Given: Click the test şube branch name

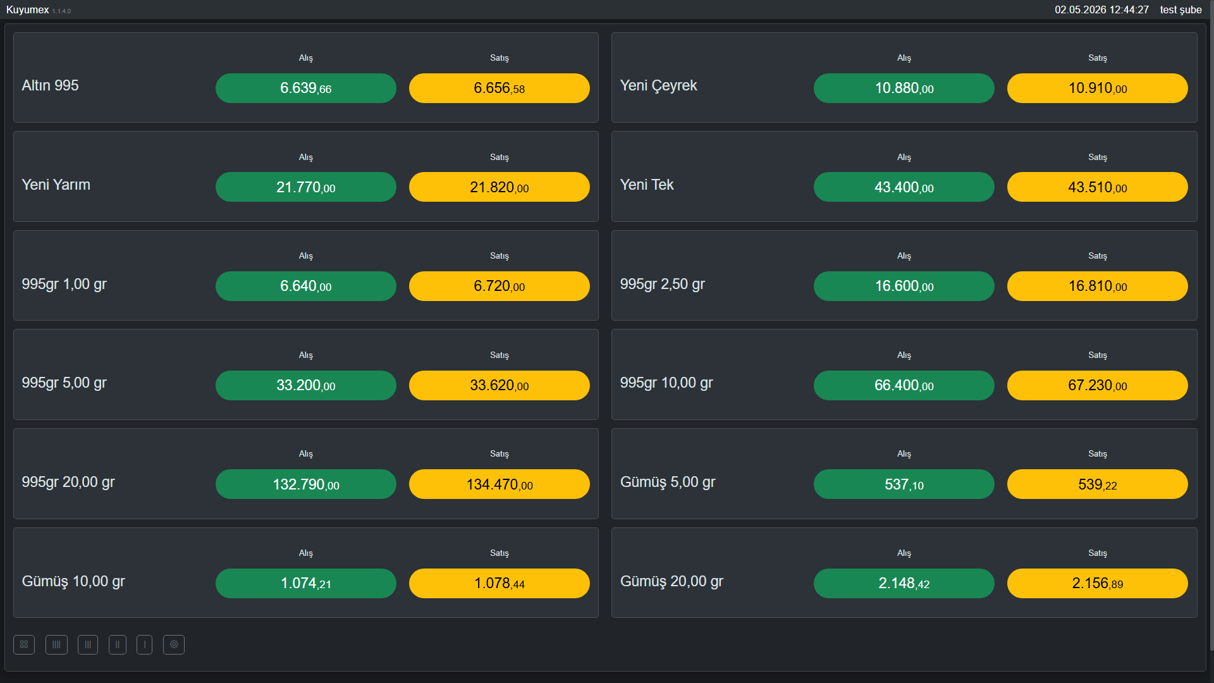Looking at the screenshot, I should (x=1181, y=9).
